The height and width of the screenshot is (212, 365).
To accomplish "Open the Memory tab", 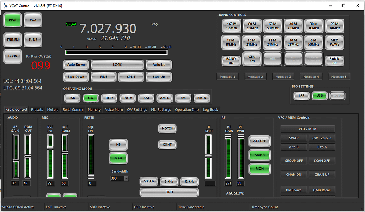I will [94, 110].
